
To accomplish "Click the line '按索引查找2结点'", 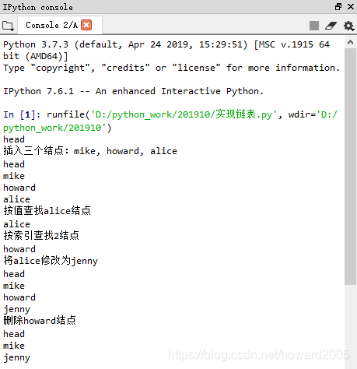I will click(41, 235).
